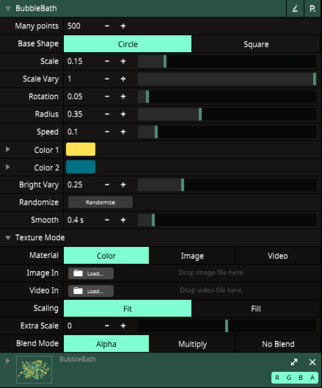322x388 pixels.
Task: Click the folder Load icon for Video In
Action: (78, 291)
